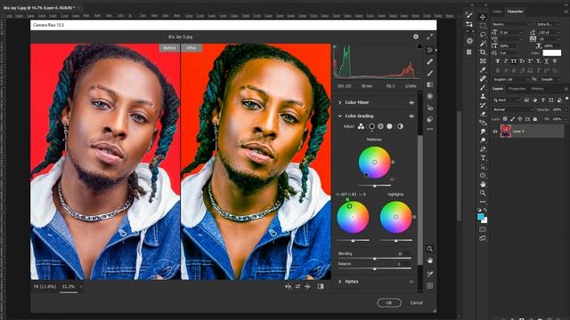Open more image settings three-dot icon
The image size is (570, 320).
coord(430,129)
